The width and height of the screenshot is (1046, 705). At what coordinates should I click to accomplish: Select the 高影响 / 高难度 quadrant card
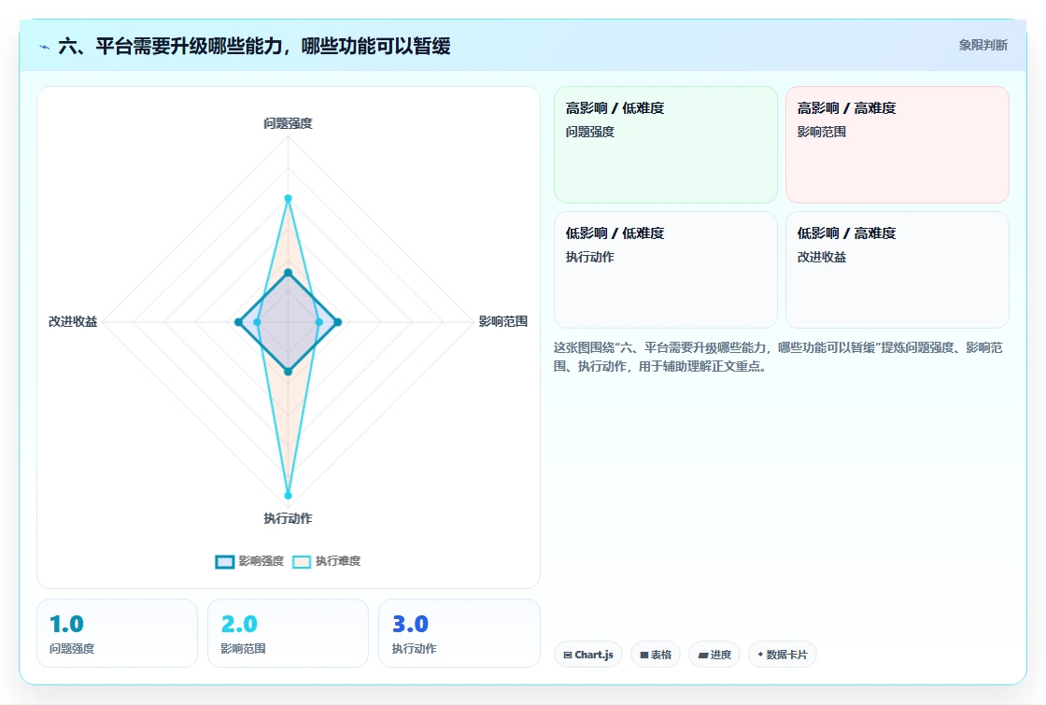(898, 145)
